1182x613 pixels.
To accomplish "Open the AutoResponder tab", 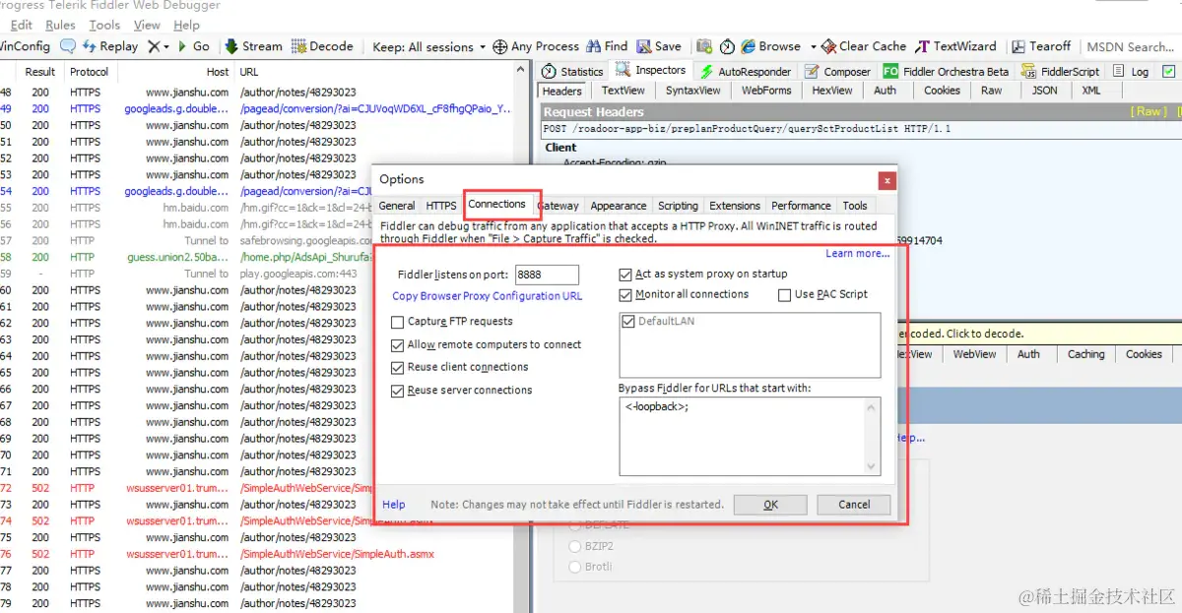I will coord(746,72).
